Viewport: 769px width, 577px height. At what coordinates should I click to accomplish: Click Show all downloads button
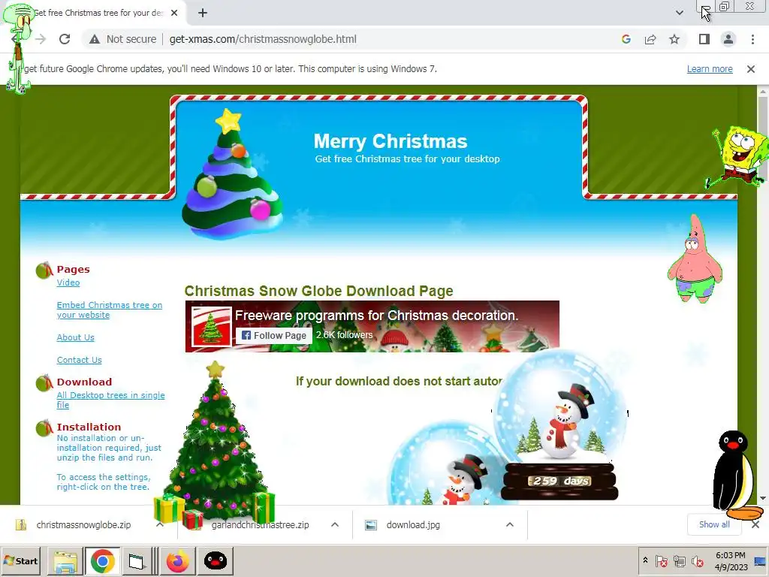click(714, 524)
